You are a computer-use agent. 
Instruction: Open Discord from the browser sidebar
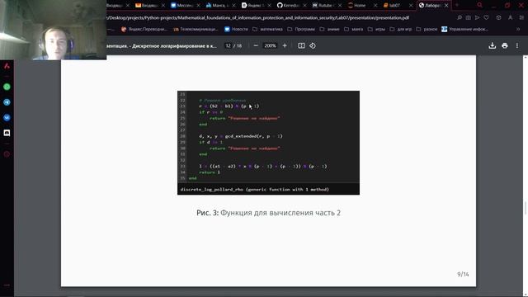pyautogui.click(x=7, y=133)
